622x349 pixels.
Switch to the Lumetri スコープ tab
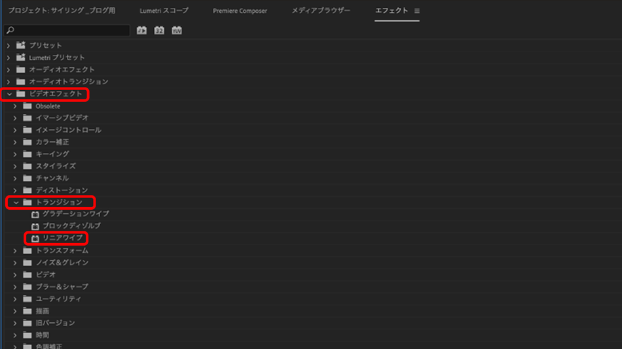click(x=164, y=10)
